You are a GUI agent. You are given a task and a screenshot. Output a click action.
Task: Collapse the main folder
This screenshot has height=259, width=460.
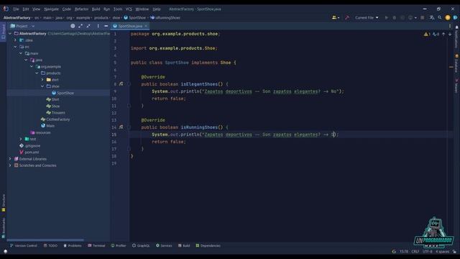click(x=21, y=53)
